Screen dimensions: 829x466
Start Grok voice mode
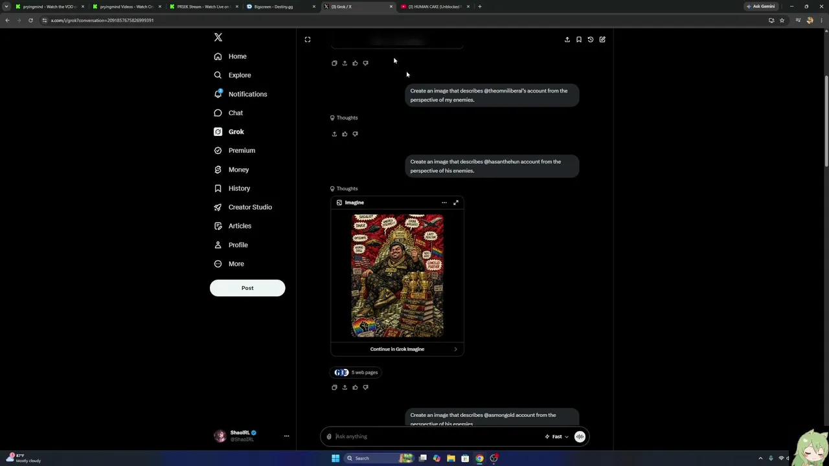580,437
